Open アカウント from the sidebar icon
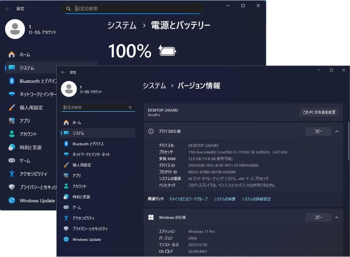Image resolution: width=350 pixels, height=257 pixels. (x=66, y=186)
